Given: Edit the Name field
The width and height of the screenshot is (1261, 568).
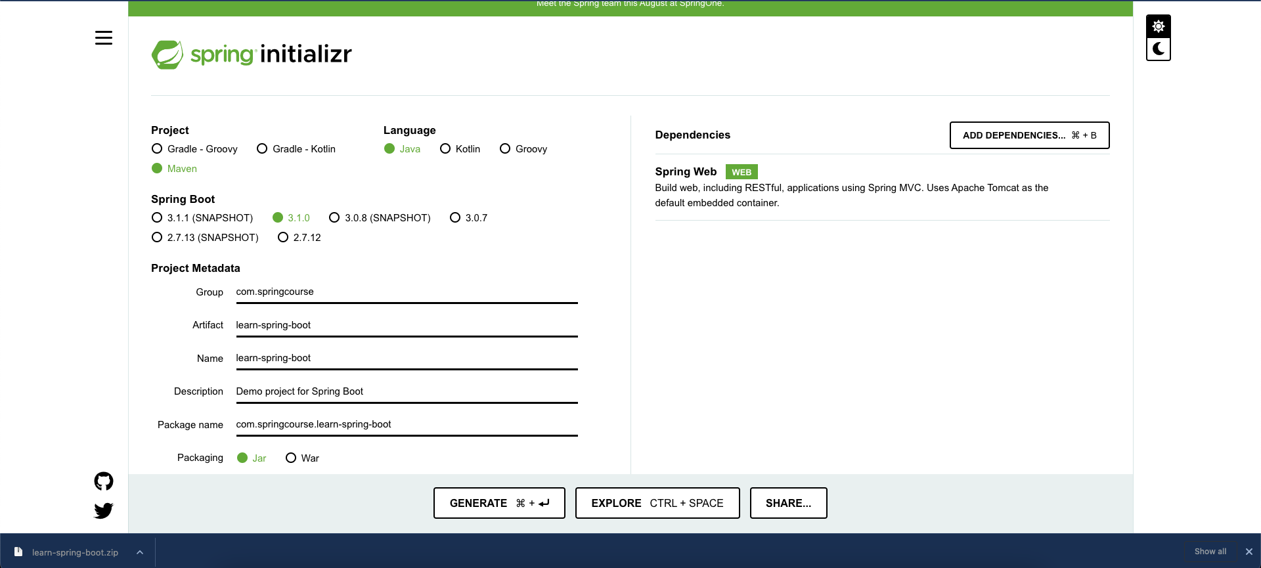Looking at the screenshot, I should [x=407, y=359].
